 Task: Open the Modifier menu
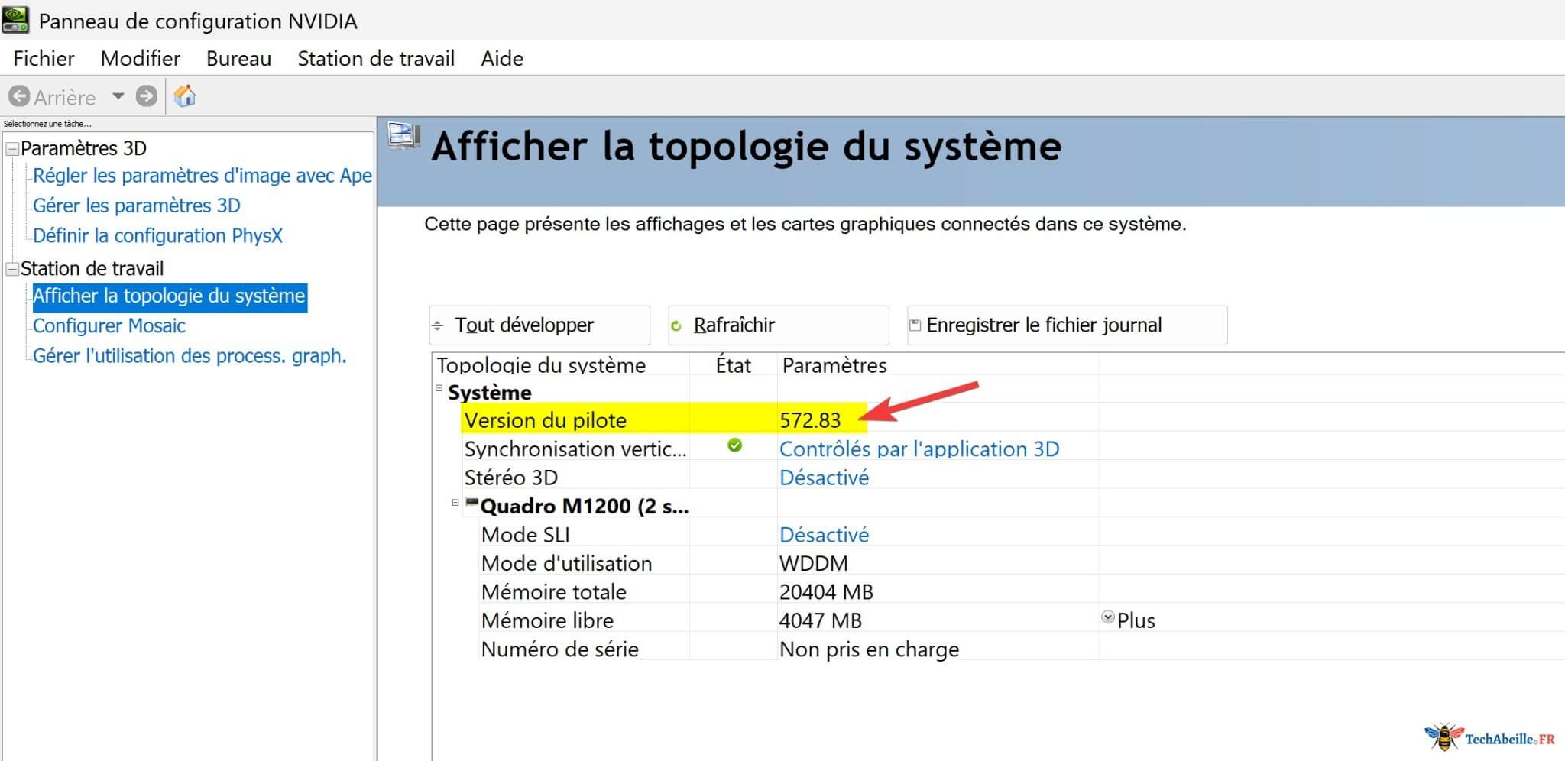pyautogui.click(x=141, y=59)
